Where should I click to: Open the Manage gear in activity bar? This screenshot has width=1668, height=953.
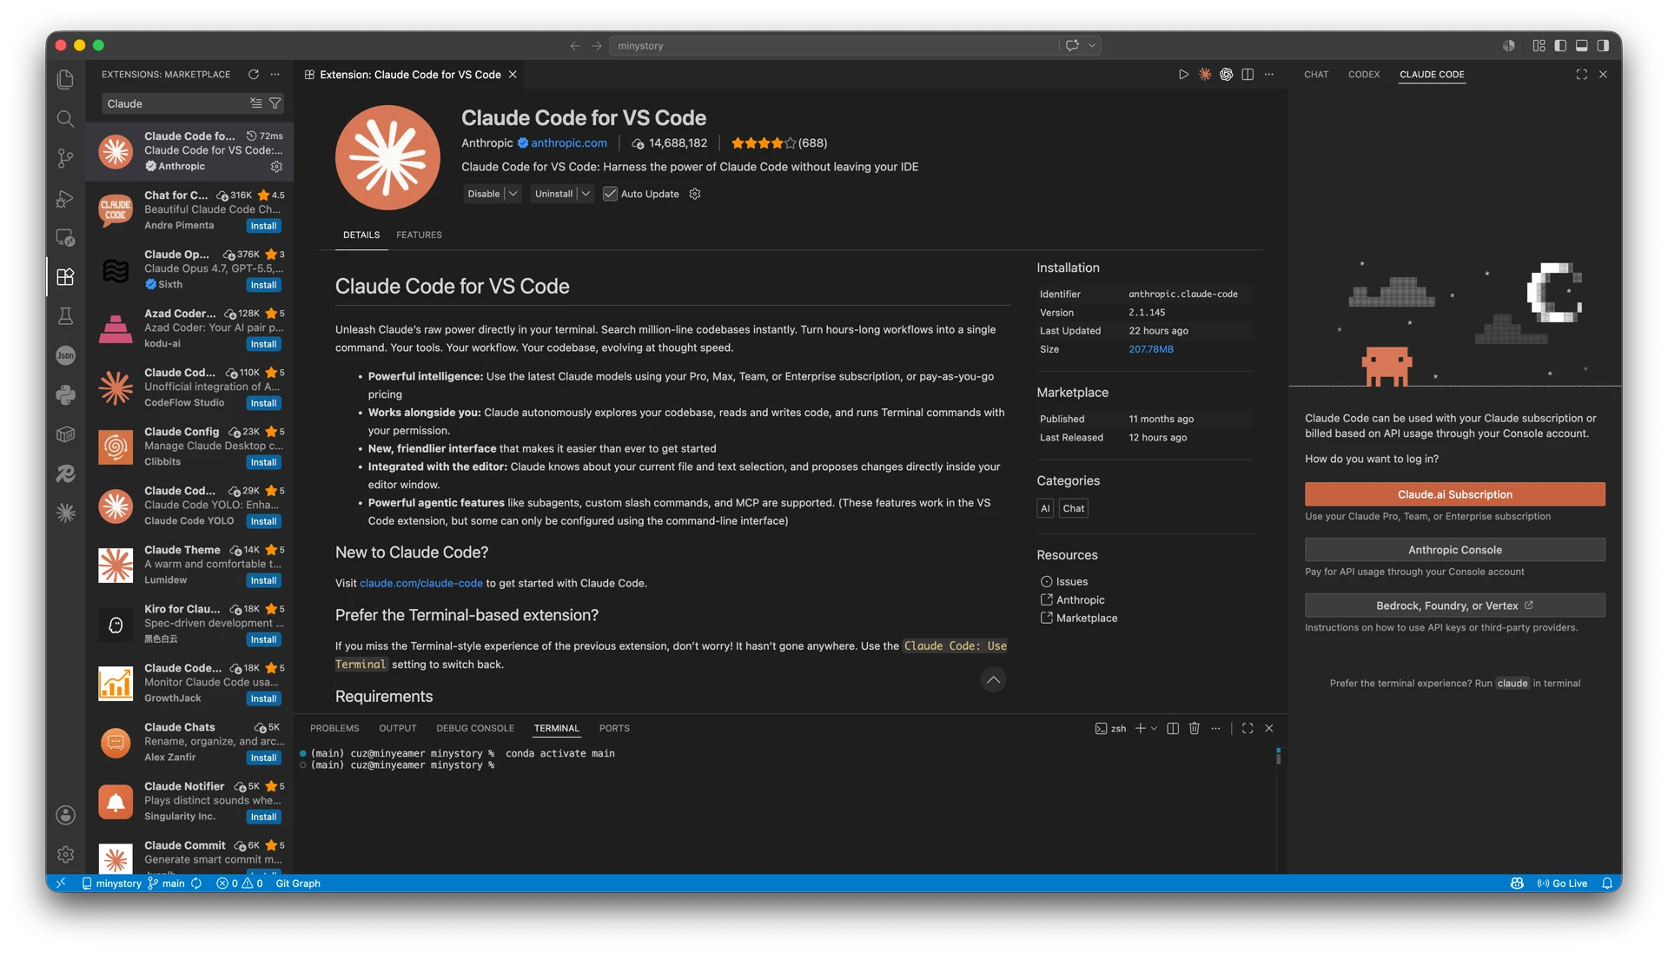(x=65, y=855)
